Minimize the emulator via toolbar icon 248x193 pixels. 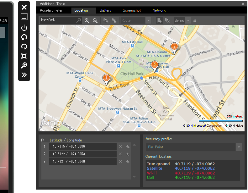tap(24, 17)
